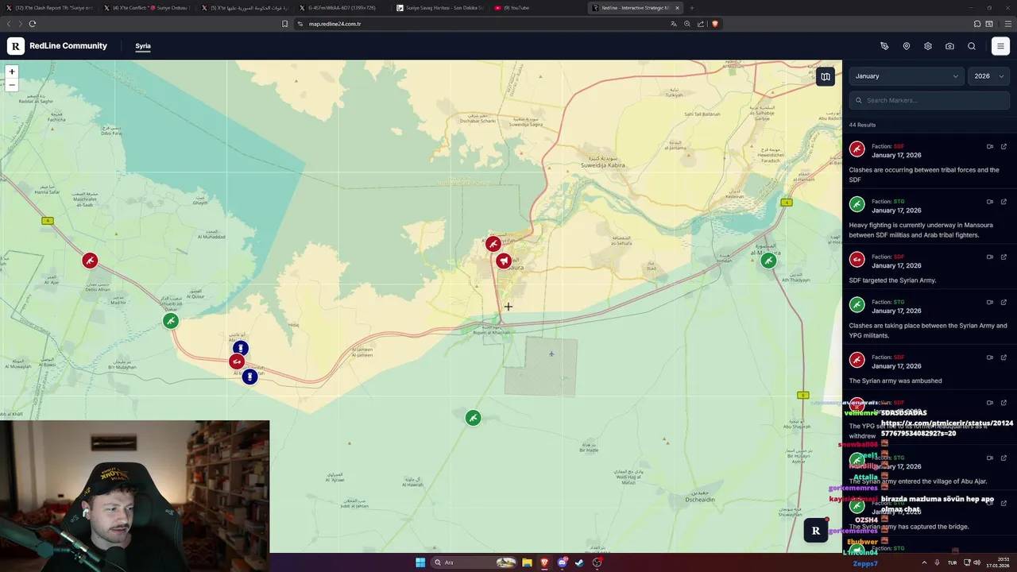
Task: Open the map layers toggle button
Action: pos(826,76)
